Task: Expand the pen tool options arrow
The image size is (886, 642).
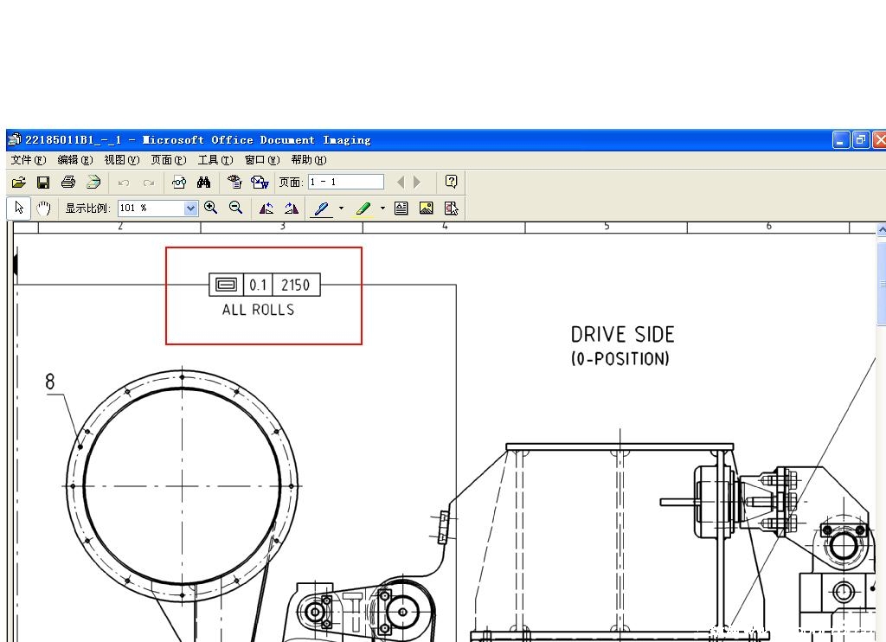Action: click(x=341, y=208)
